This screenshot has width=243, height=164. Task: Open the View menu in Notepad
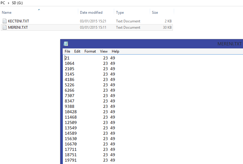click(x=104, y=51)
